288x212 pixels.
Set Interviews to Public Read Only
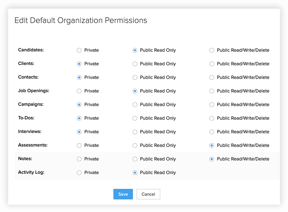tap(135, 132)
